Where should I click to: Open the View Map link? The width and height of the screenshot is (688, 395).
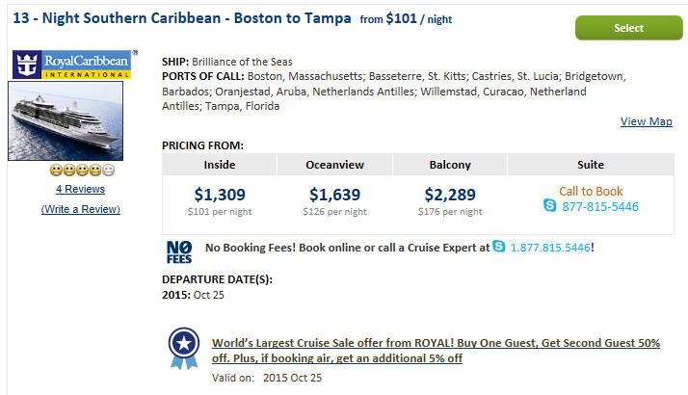[647, 121]
